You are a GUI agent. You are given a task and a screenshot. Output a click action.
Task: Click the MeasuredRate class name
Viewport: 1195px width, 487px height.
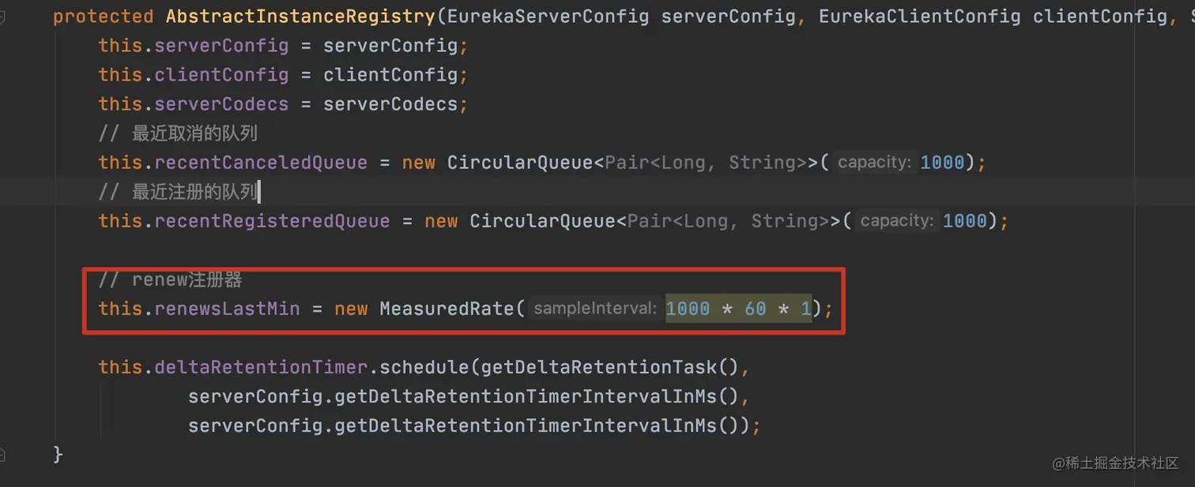(447, 309)
